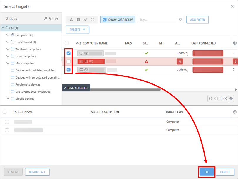Sort by Last Connected column
This screenshot has width=238, height=179.
tap(203, 43)
